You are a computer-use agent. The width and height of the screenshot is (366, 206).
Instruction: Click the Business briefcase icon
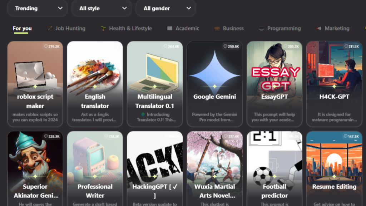pos(217,28)
